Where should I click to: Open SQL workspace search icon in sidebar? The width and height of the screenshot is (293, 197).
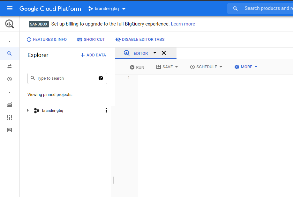(10, 54)
